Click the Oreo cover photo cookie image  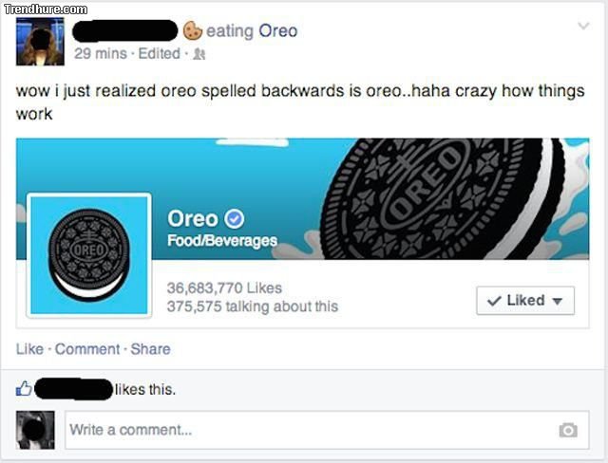point(446,199)
